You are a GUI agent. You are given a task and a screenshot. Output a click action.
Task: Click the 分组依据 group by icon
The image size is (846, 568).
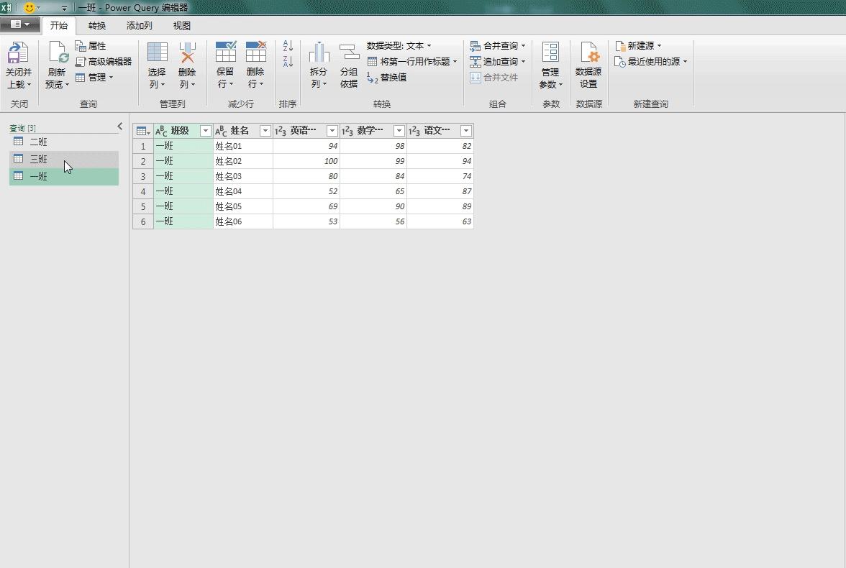(349, 53)
